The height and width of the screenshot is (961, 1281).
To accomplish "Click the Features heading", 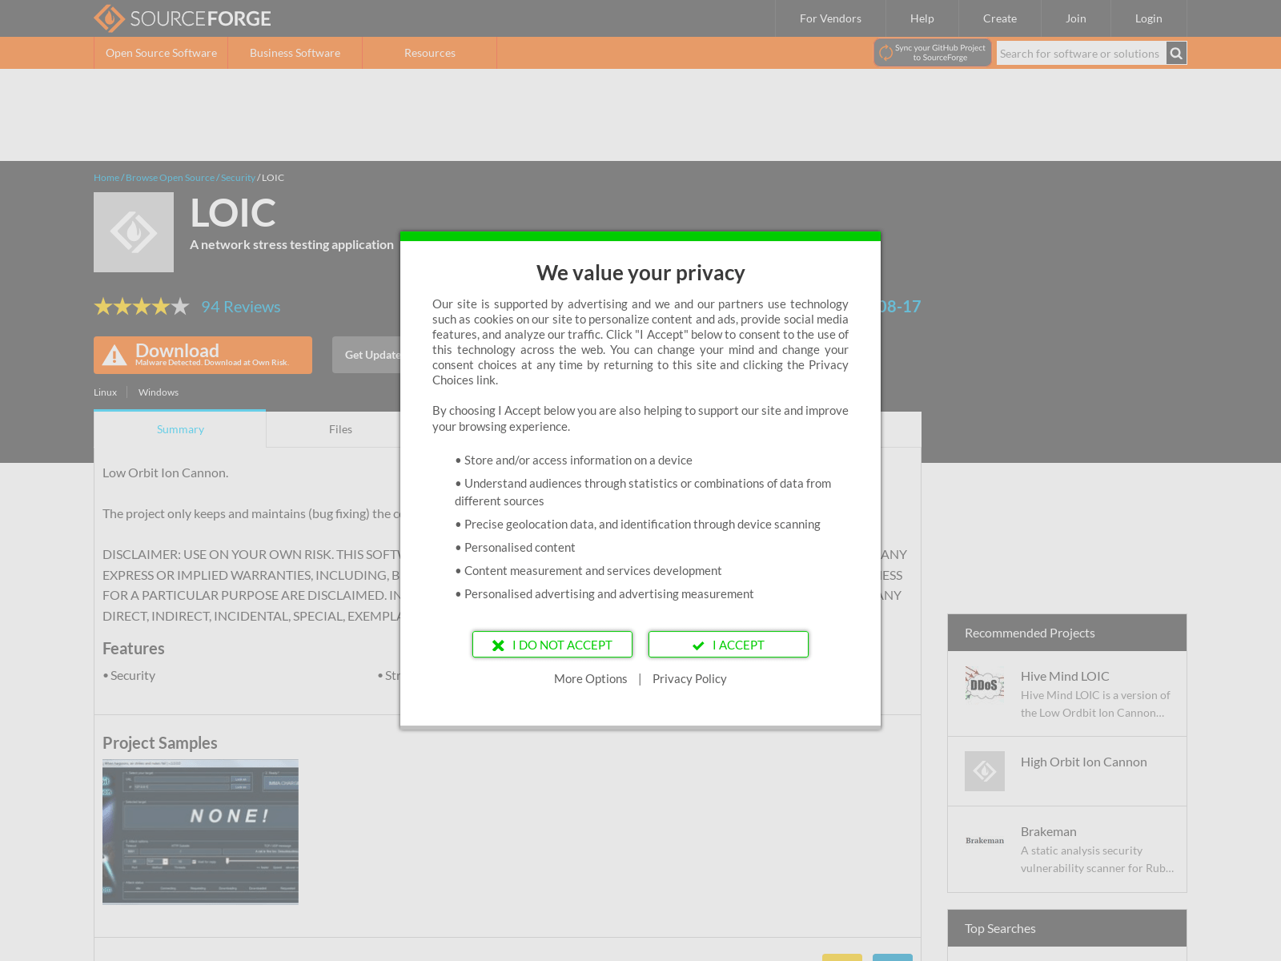I will (x=134, y=649).
